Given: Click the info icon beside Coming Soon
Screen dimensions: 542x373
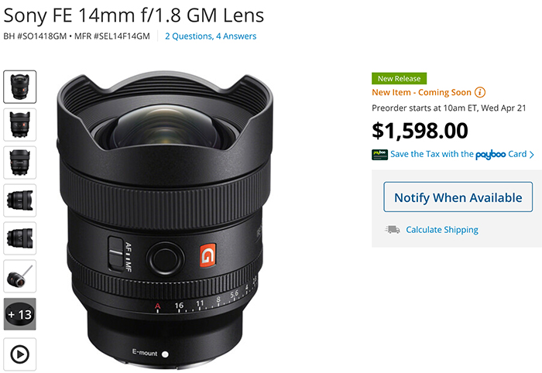Looking at the screenshot, I should [x=480, y=92].
